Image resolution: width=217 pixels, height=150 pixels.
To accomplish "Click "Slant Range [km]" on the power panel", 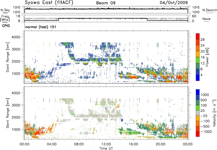I will pyautogui.click(x=8, y=57).
